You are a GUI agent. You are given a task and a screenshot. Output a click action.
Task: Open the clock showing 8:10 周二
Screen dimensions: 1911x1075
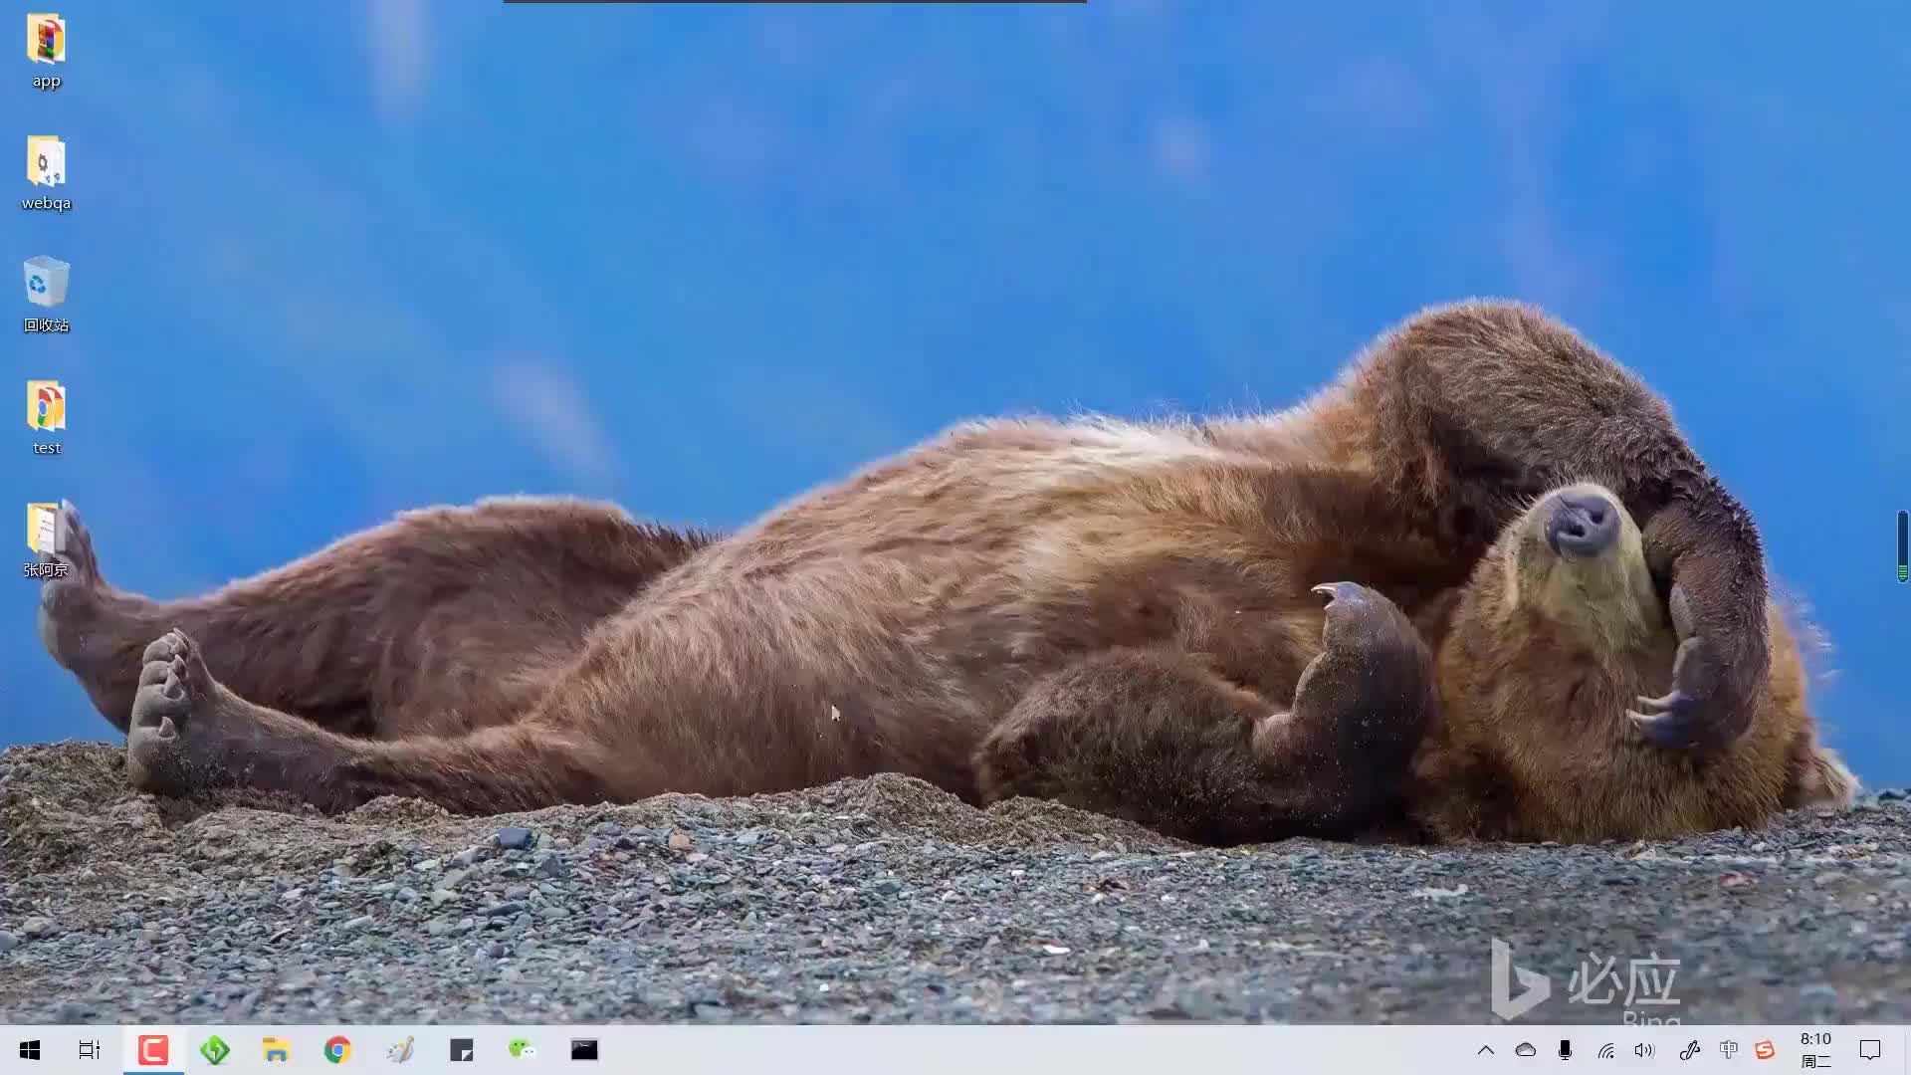point(1816,1050)
